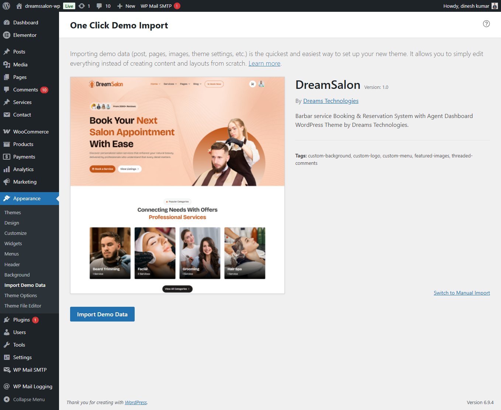Open the Header submenu item
Viewport: 501px width, 410px height.
[12, 265]
